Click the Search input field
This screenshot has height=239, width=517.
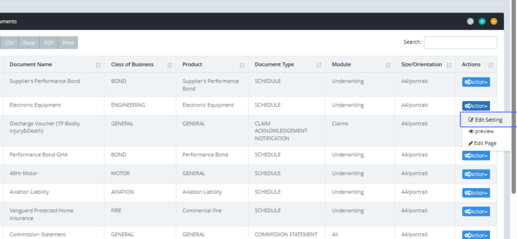460,43
